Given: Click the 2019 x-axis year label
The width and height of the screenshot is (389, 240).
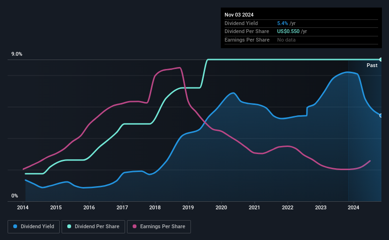Looking at the screenshot, I should point(188,207).
